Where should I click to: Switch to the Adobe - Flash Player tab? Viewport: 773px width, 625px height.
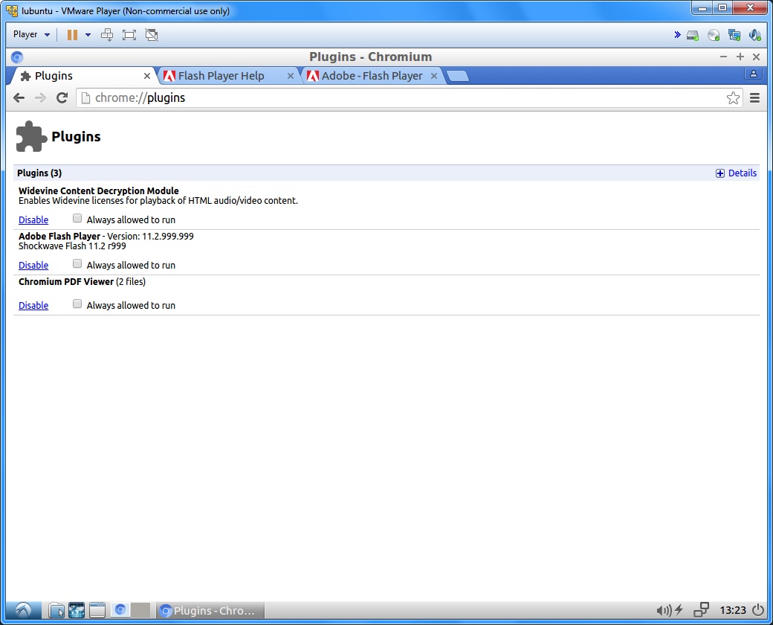pos(371,76)
